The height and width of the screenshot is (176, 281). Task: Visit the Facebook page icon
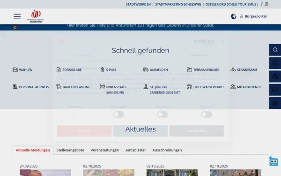(262, 4)
